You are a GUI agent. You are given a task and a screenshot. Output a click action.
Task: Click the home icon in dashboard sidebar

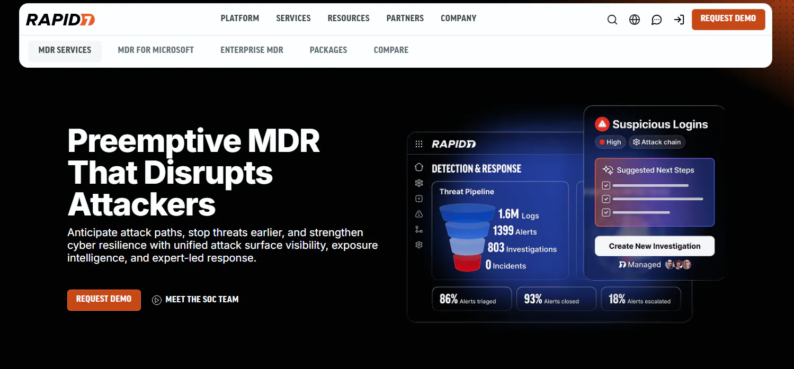pos(419,167)
